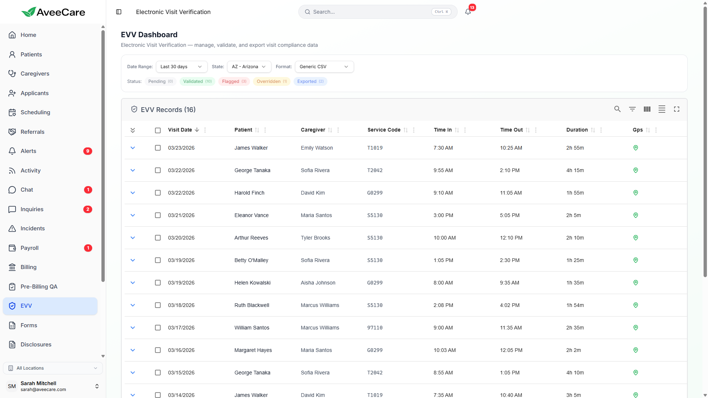
Task: Click the GPS pin for James Walker's visit
Action: [635, 148]
